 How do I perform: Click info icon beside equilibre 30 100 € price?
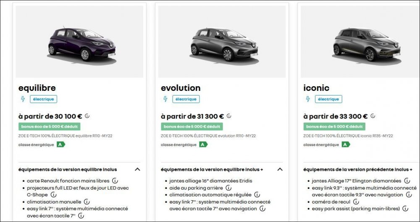pos(87,116)
